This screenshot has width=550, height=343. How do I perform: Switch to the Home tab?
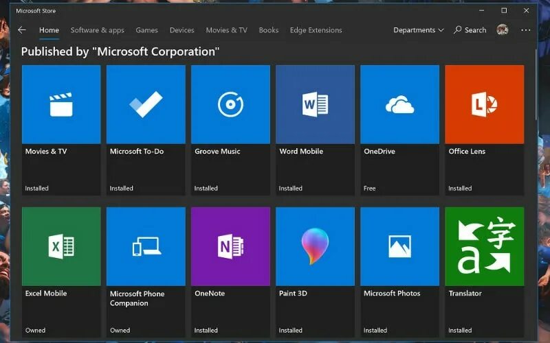[x=49, y=30]
